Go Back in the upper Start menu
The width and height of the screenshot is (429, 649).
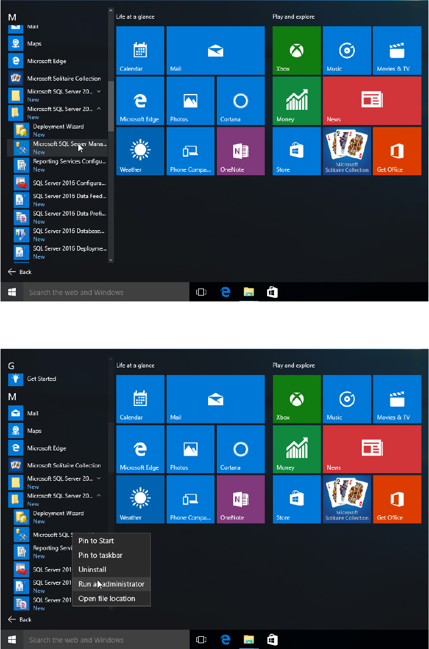(20, 272)
